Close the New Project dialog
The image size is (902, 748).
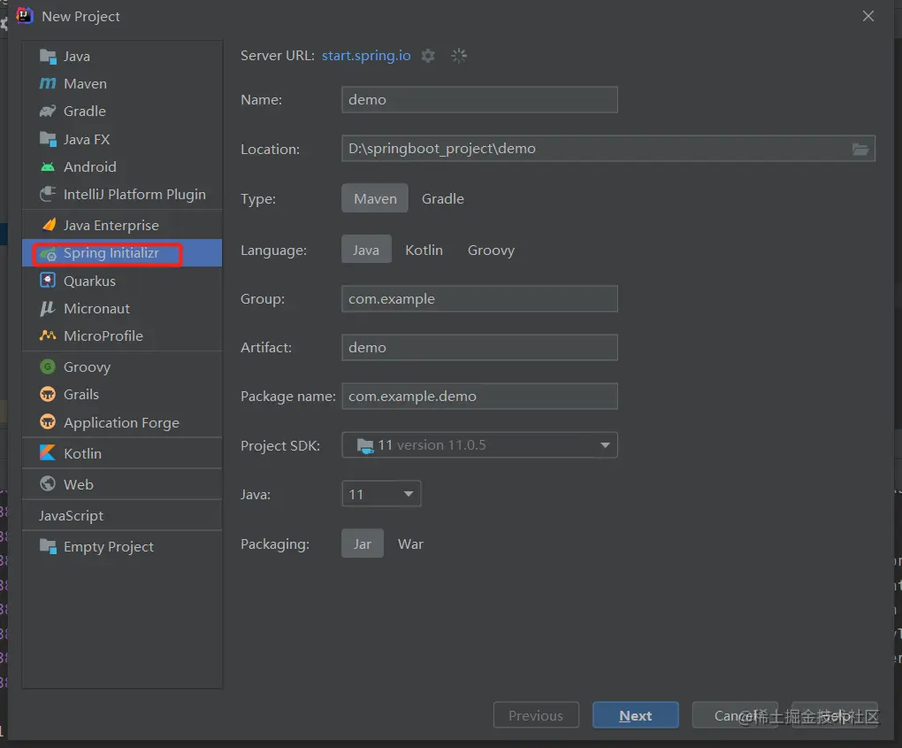868,16
